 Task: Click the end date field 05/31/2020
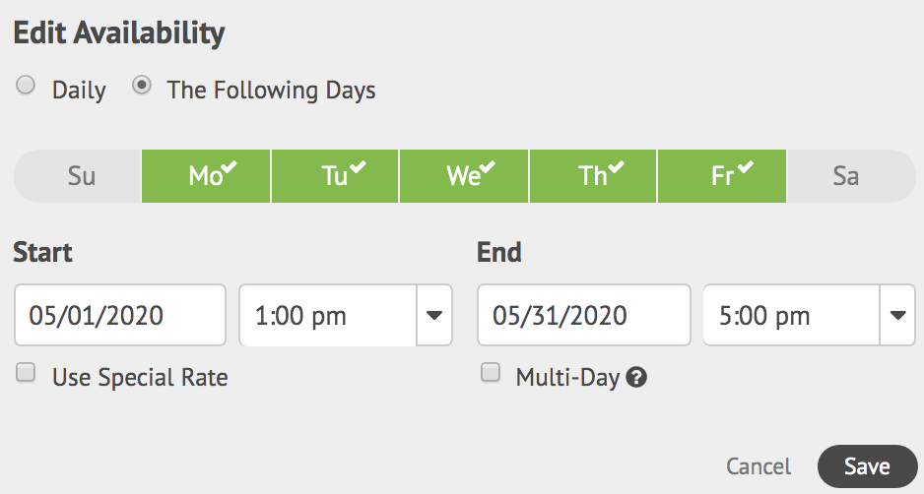(x=584, y=316)
